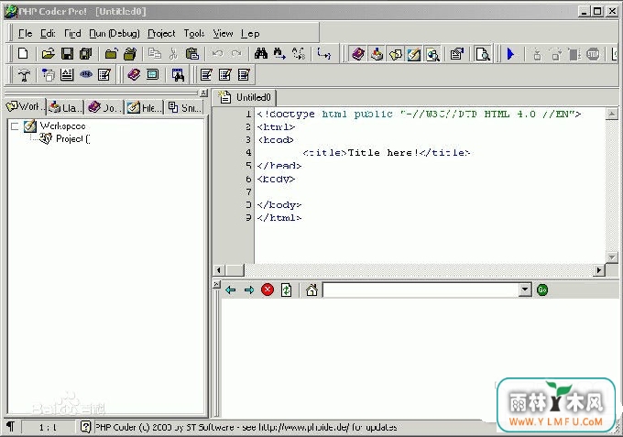
Task: Open Replace A-to-B icon
Action: 299,53
